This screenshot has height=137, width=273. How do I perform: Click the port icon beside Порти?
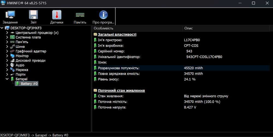click(12, 74)
